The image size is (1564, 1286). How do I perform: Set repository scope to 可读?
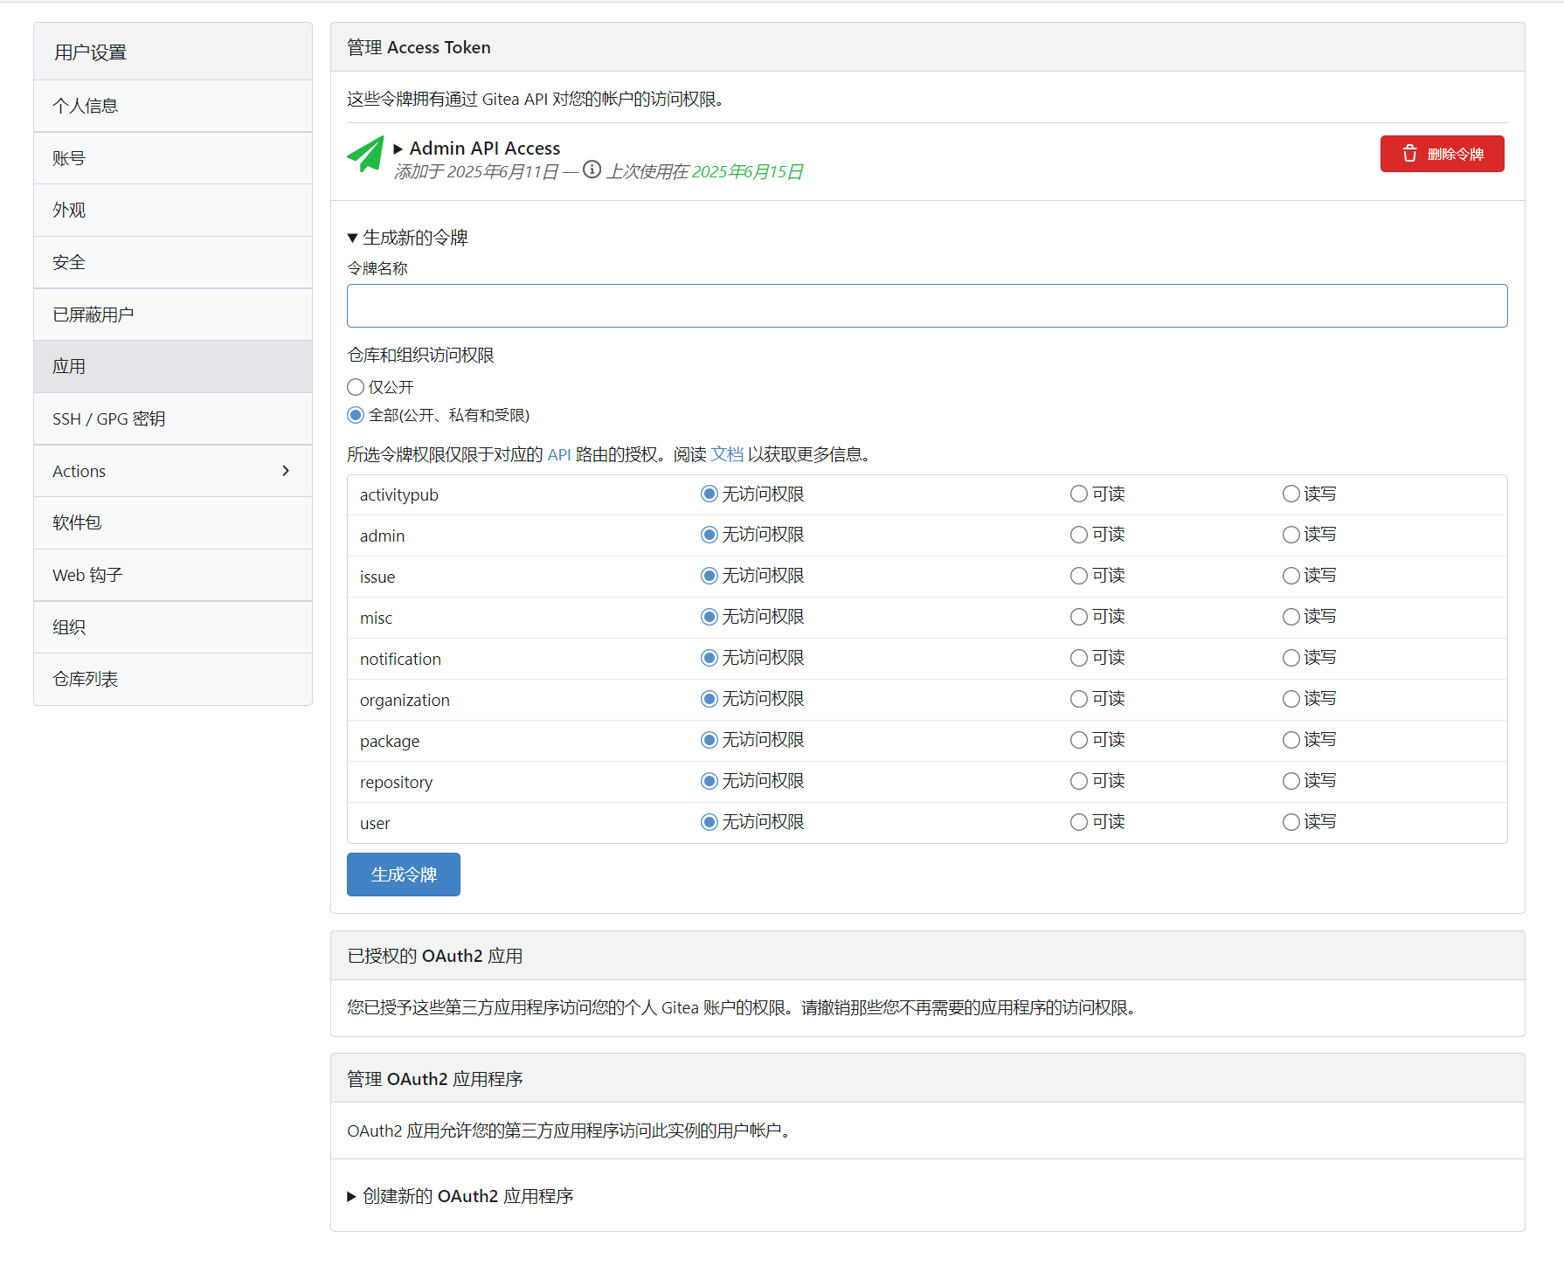pos(1078,780)
